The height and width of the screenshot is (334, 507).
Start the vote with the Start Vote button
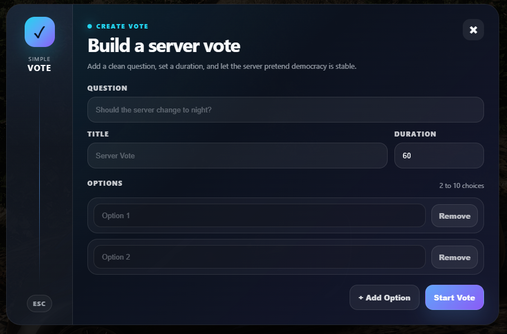click(454, 298)
